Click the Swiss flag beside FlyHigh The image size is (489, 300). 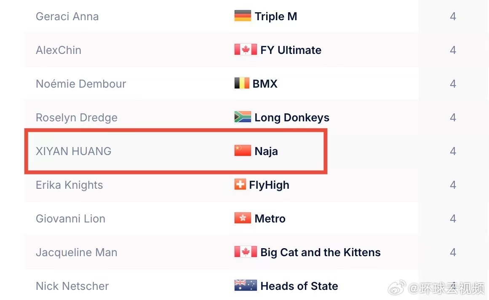[240, 184]
